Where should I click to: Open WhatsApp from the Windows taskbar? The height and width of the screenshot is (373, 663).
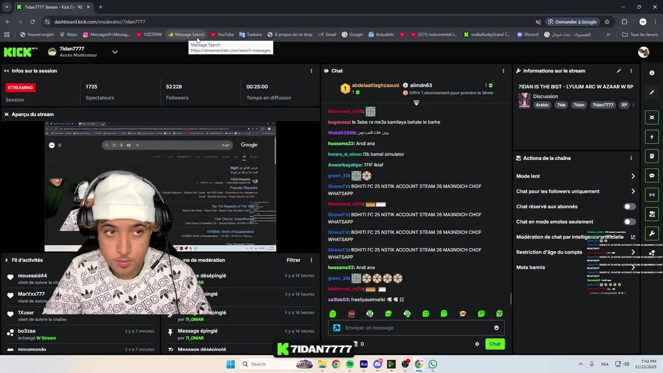pos(433,364)
